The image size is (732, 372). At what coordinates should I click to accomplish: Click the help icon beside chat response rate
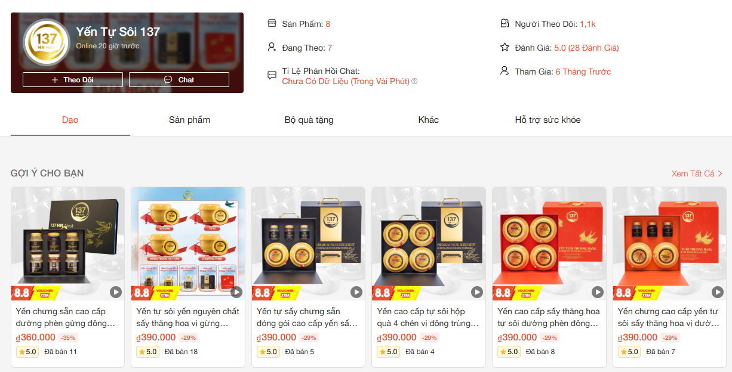414,81
